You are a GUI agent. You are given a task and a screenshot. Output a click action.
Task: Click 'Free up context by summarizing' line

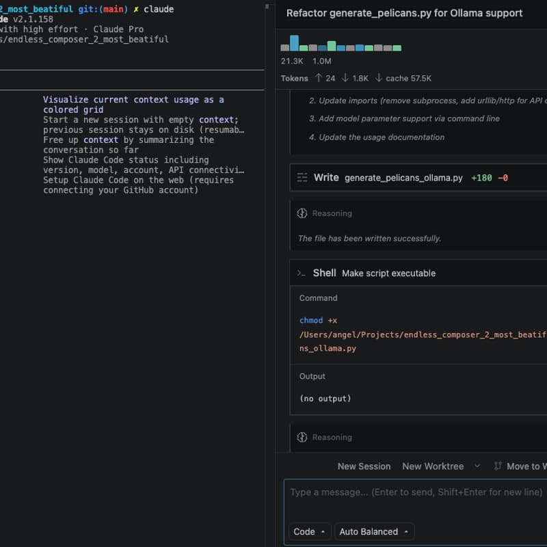point(129,145)
